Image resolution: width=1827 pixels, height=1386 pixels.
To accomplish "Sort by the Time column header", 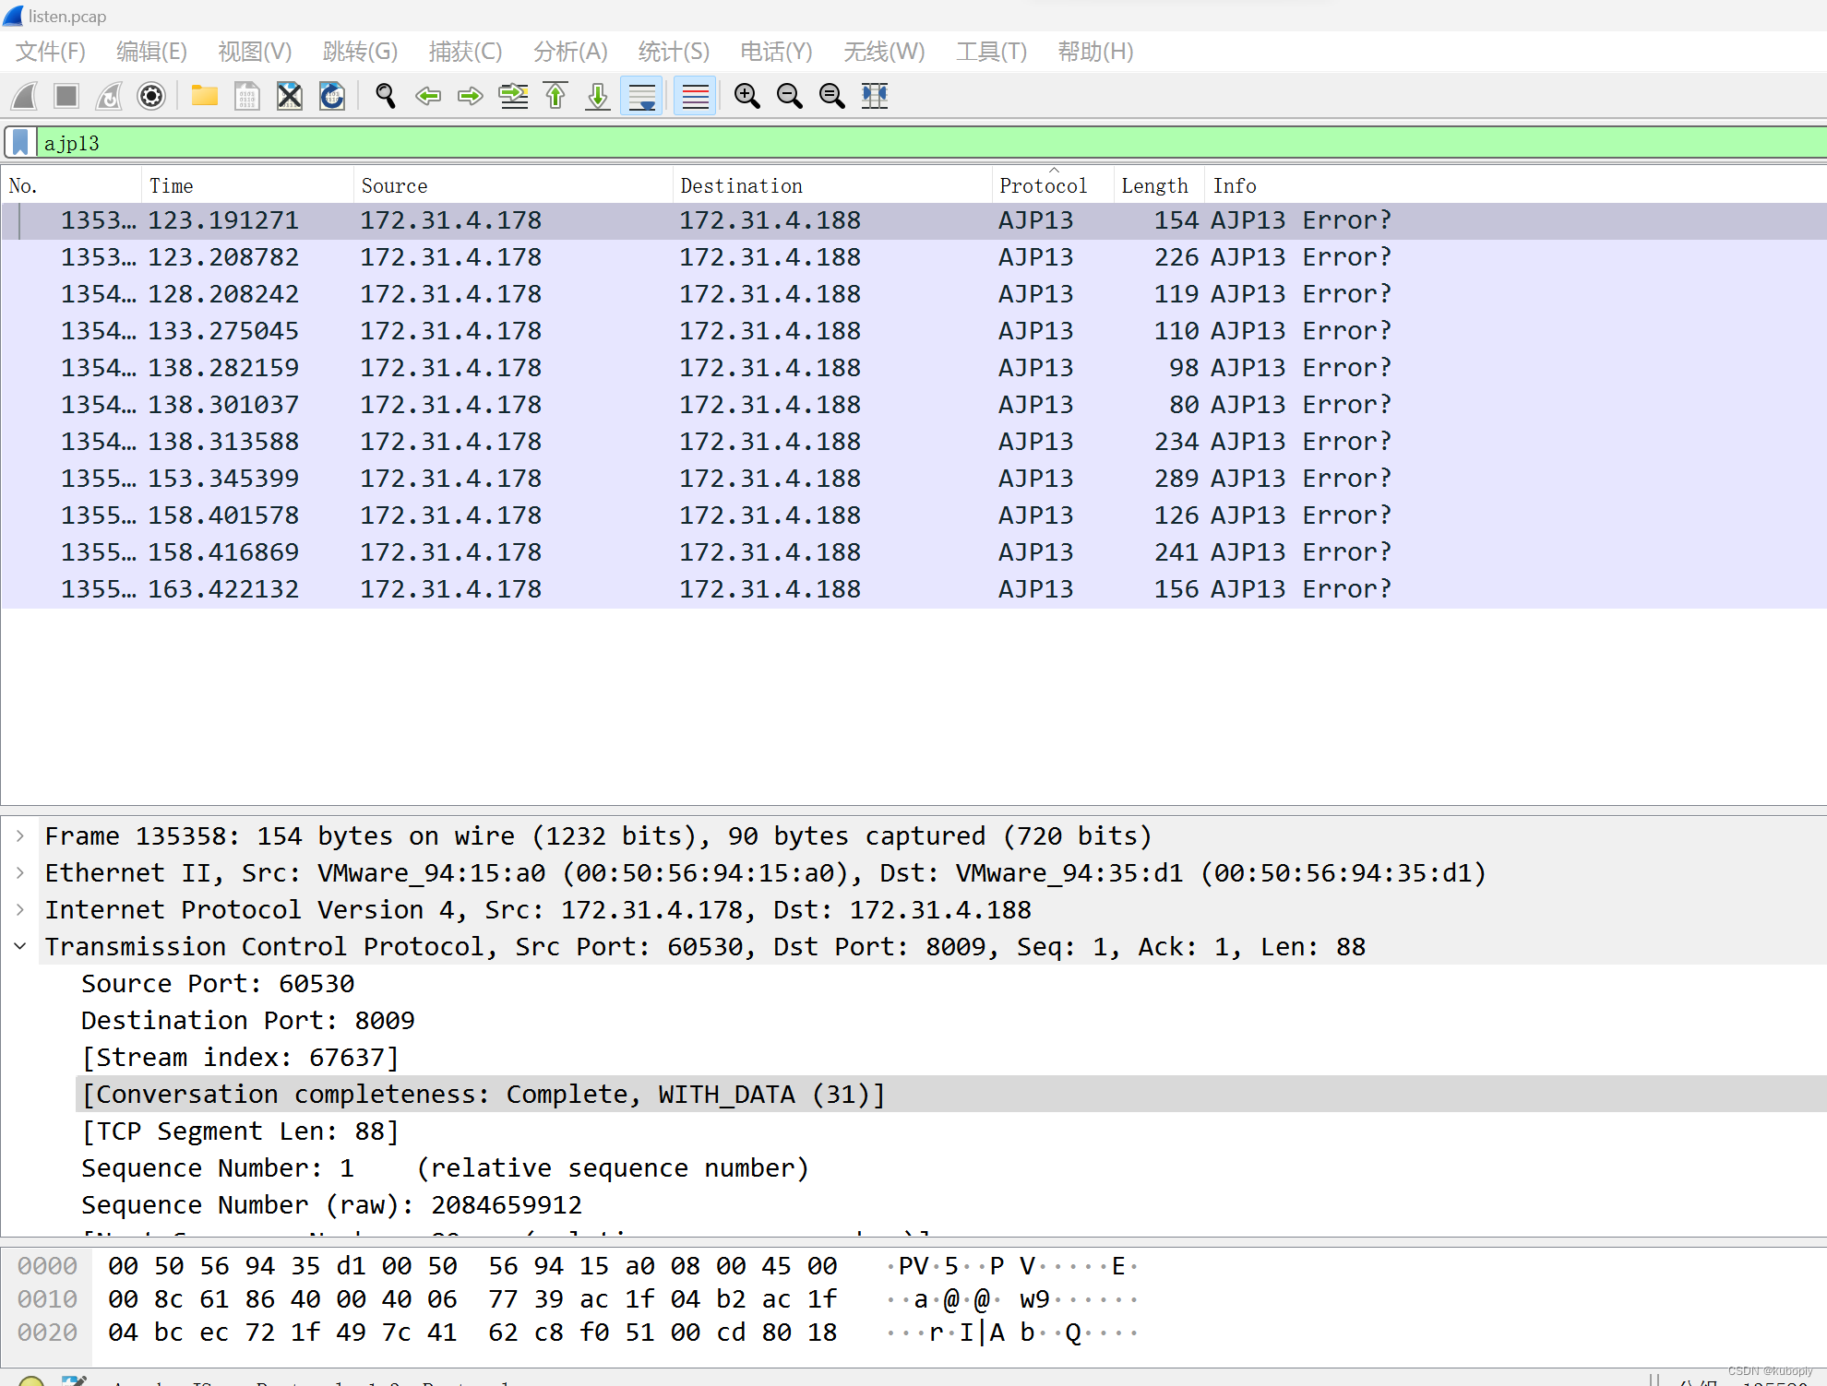I will click(247, 185).
